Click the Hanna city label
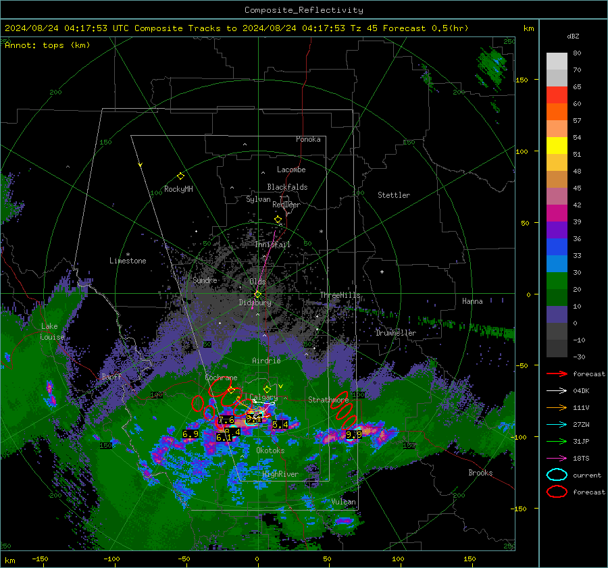 [472, 301]
